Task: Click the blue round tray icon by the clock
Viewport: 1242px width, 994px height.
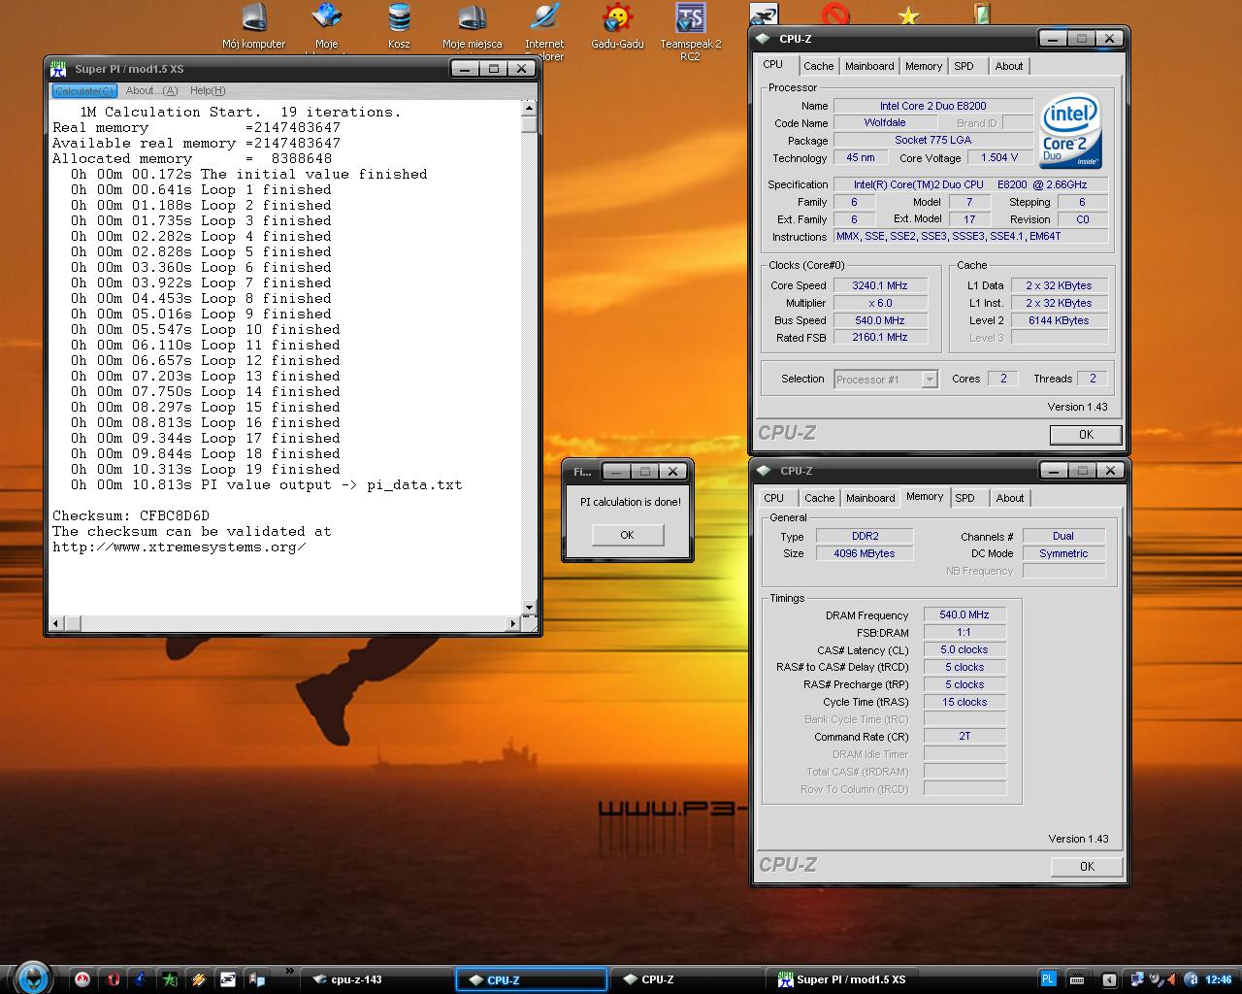Action: [x=1189, y=979]
